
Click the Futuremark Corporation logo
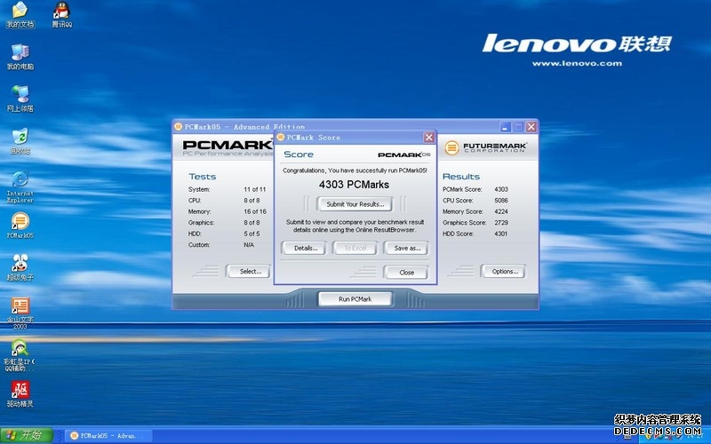(485, 147)
